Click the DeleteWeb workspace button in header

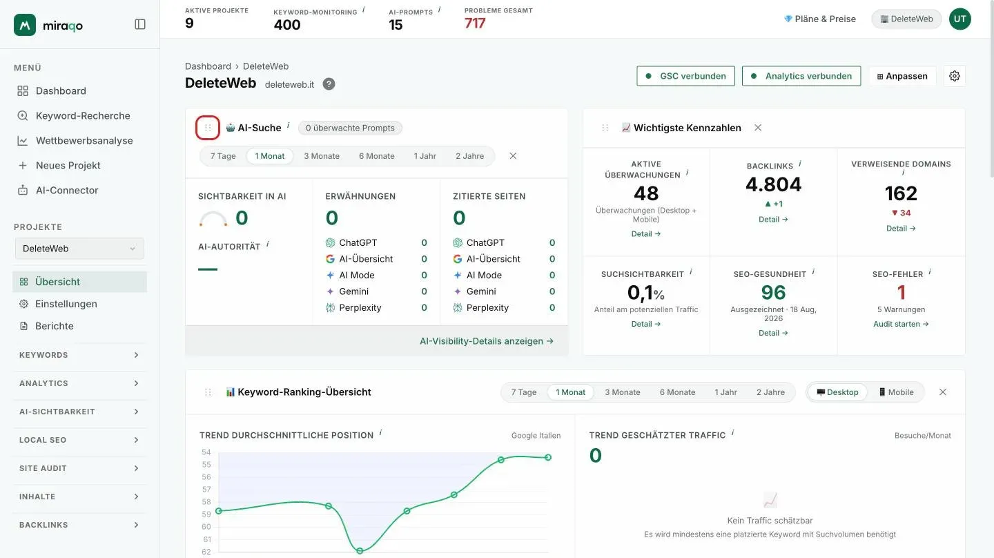click(x=906, y=19)
